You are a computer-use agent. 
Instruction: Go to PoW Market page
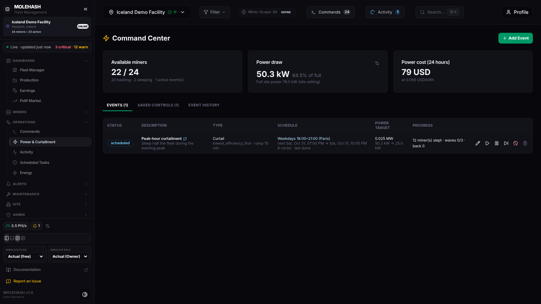(50, 101)
